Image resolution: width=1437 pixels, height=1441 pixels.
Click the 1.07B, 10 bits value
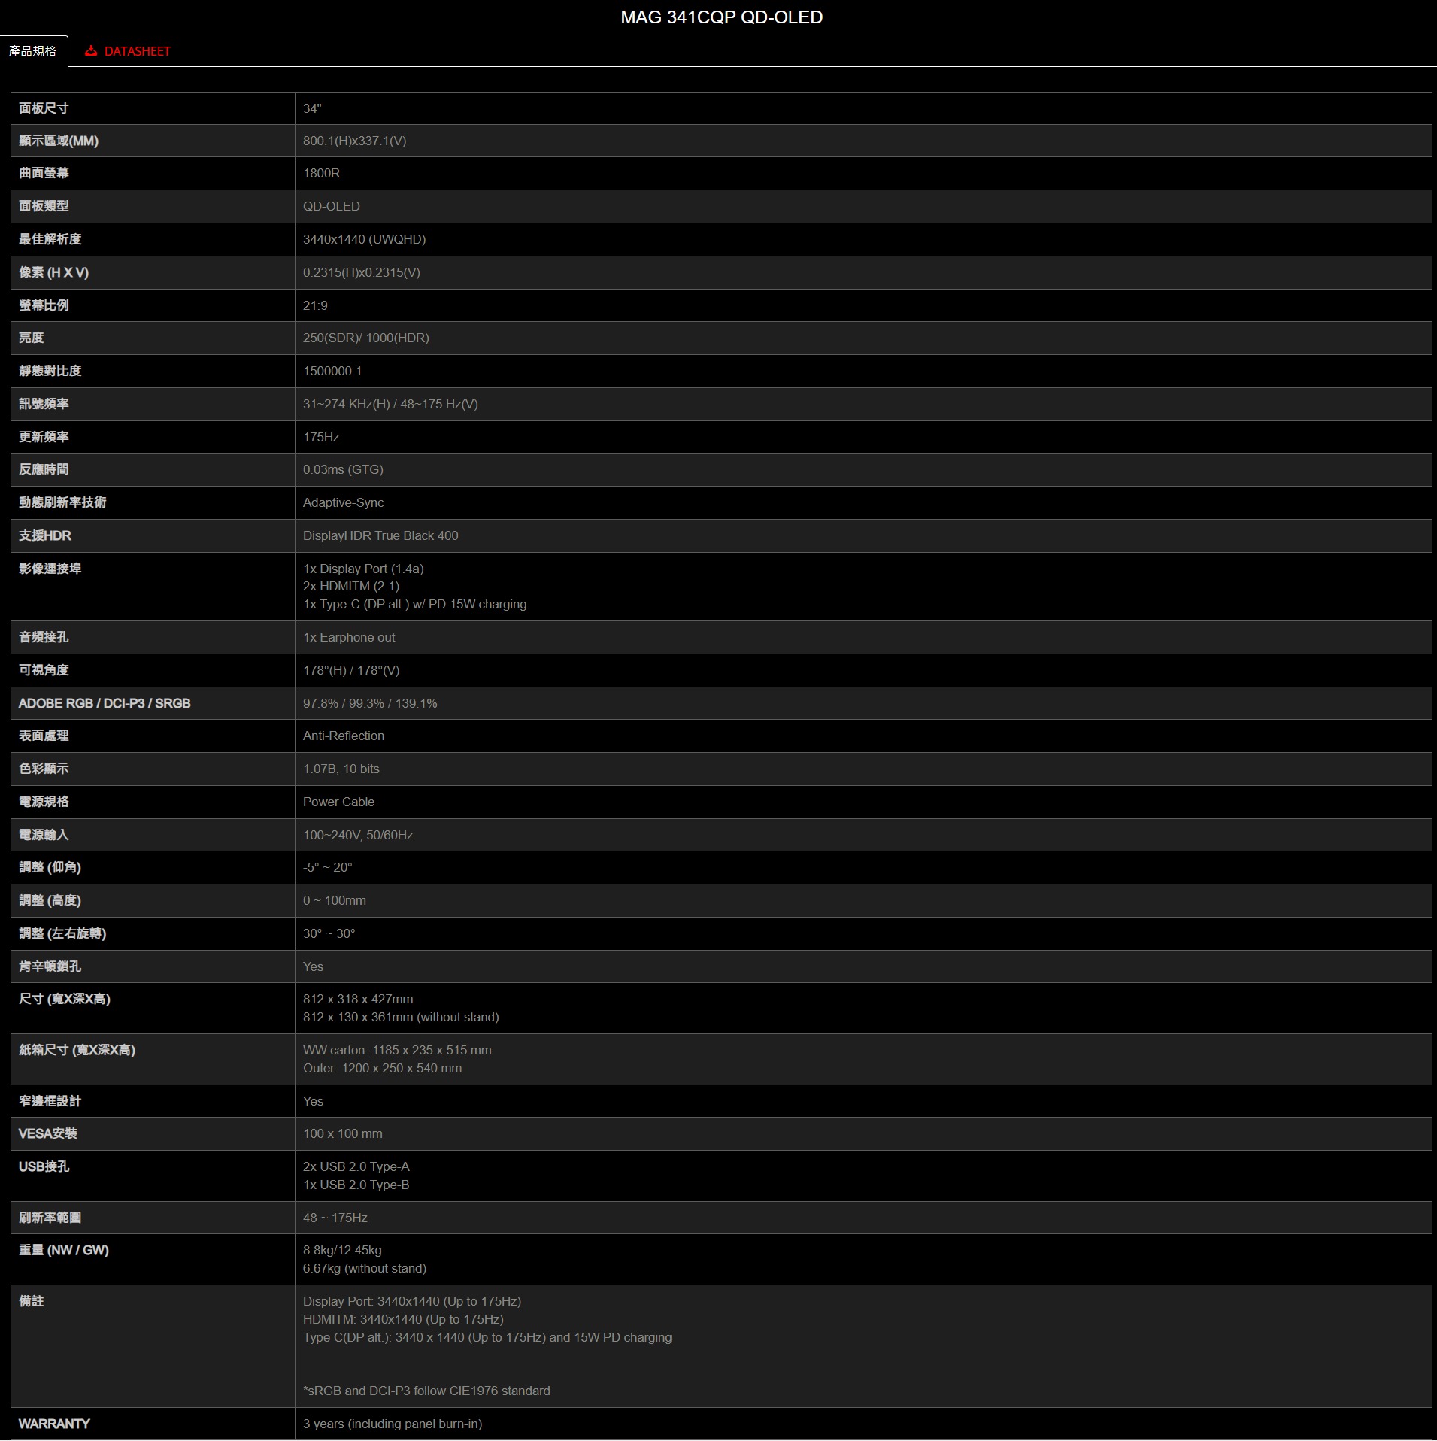(341, 769)
